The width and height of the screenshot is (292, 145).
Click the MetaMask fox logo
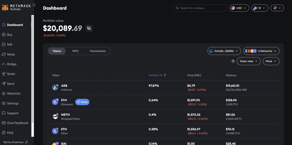tap(5, 8)
